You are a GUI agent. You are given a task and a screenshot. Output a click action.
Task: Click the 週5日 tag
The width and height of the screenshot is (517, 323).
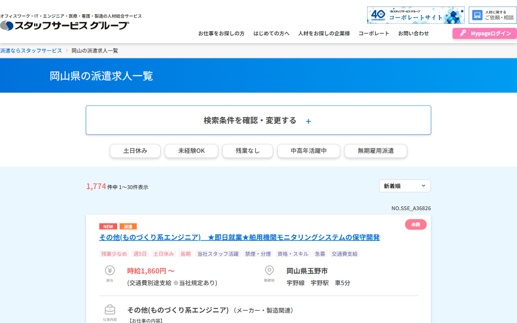[x=140, y=254]
